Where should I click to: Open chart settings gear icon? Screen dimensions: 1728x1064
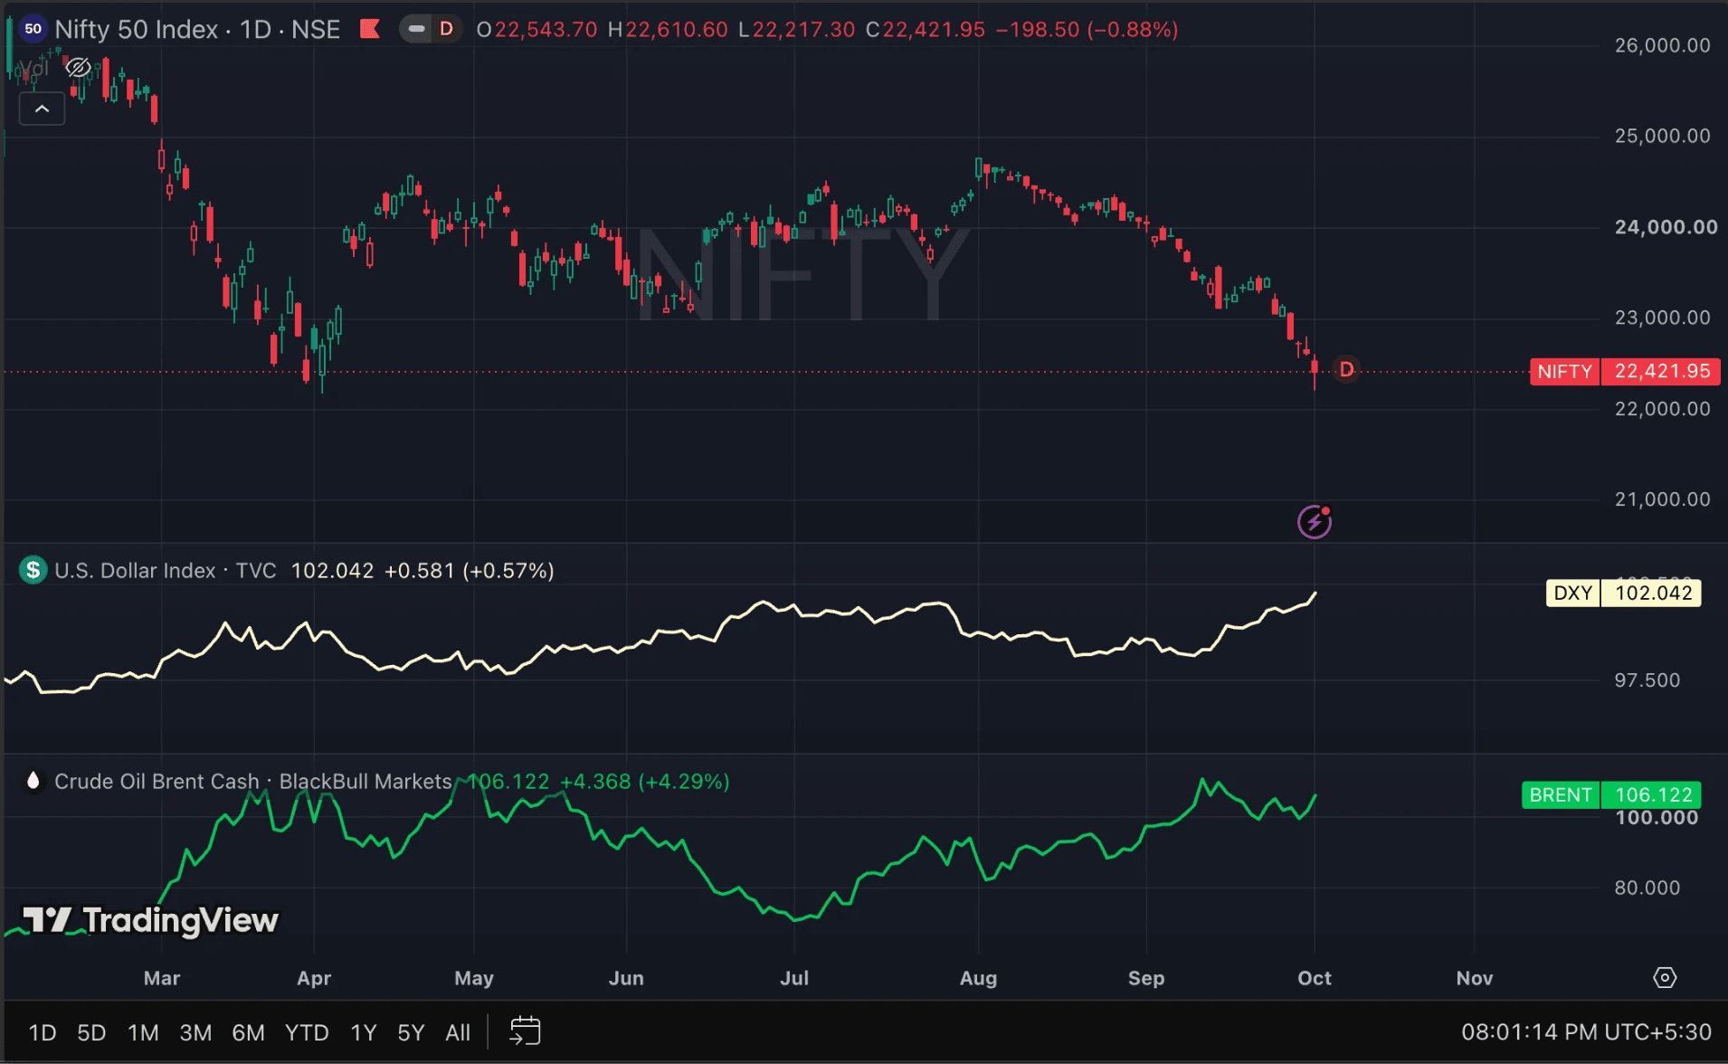[1665, 977]
